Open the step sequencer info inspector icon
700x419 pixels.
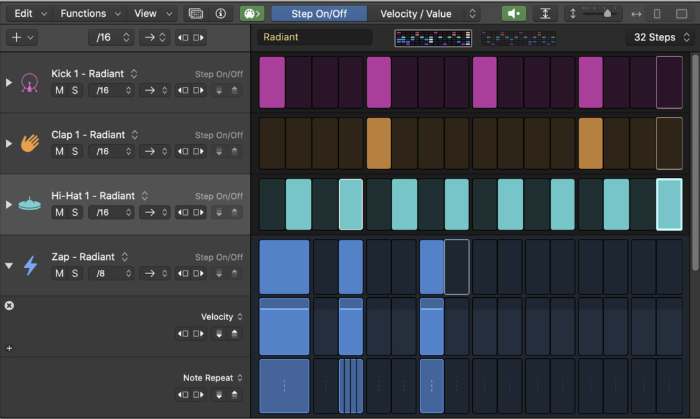pos(221,13)
